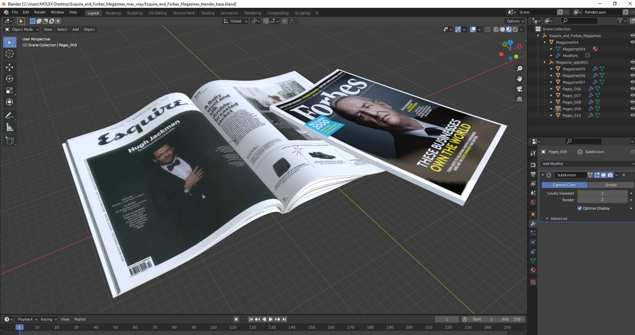Open the Texture properties tab icon
Viewport: 635px width, 335px height.
(x=533, y=282)
